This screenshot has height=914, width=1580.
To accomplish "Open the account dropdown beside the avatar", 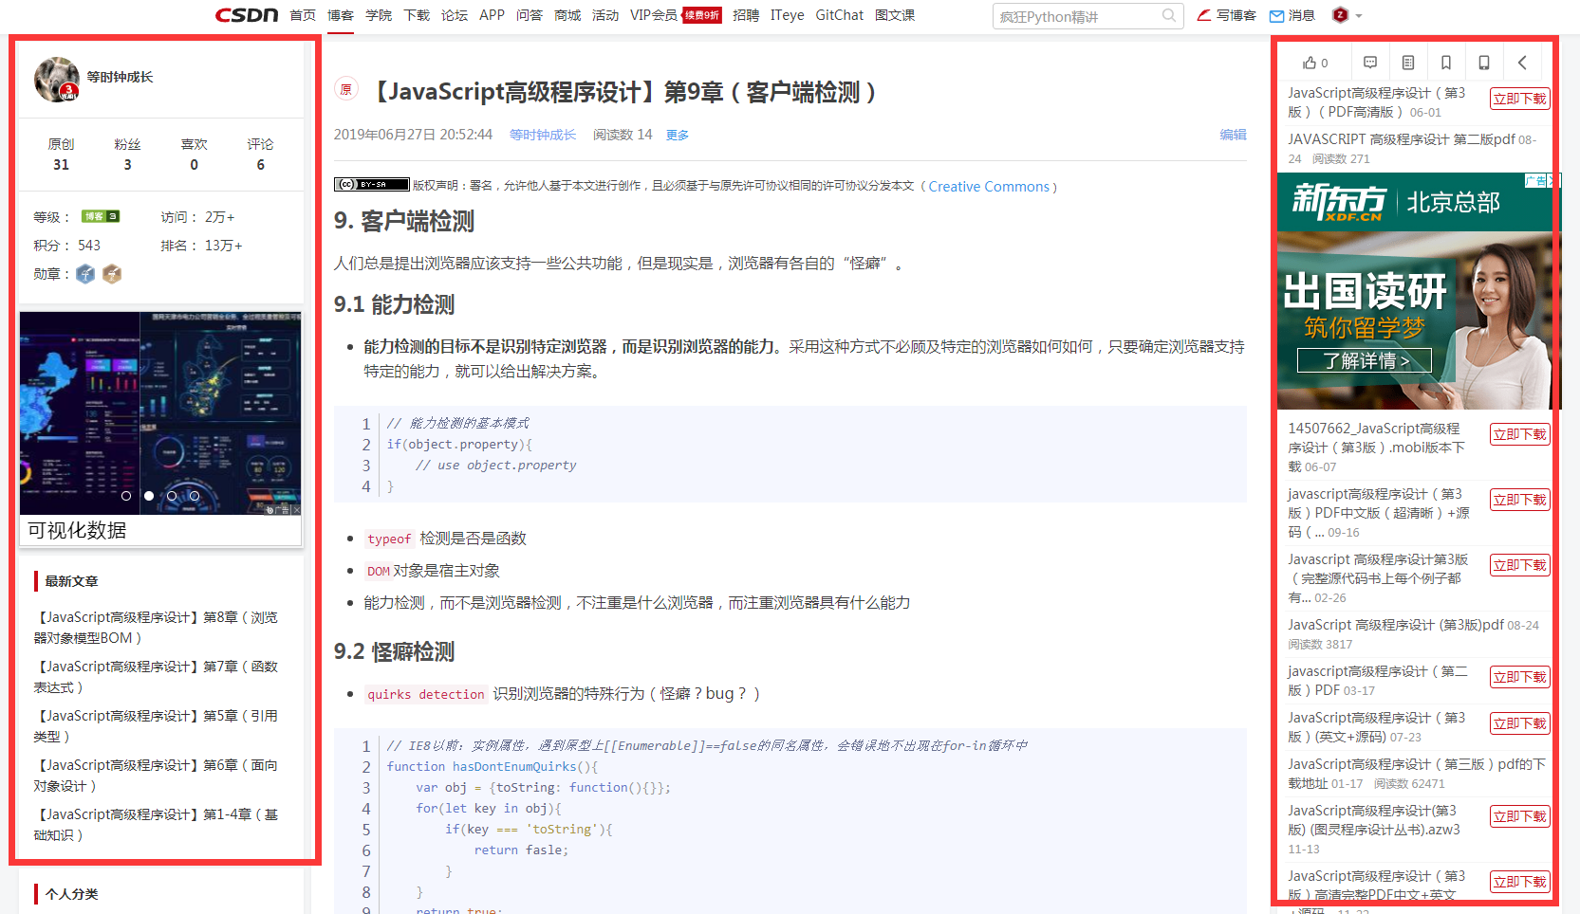I will pyautogui.click(x=1358, y=16).
